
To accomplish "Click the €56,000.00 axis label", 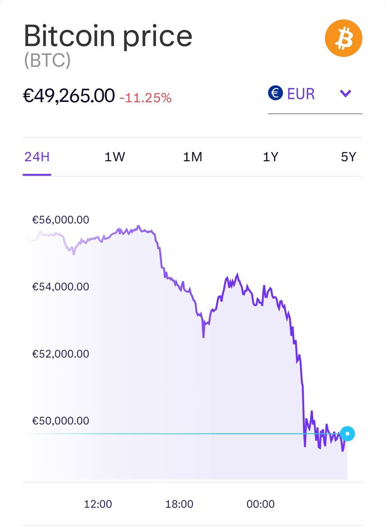I will [x=61, y=220].
